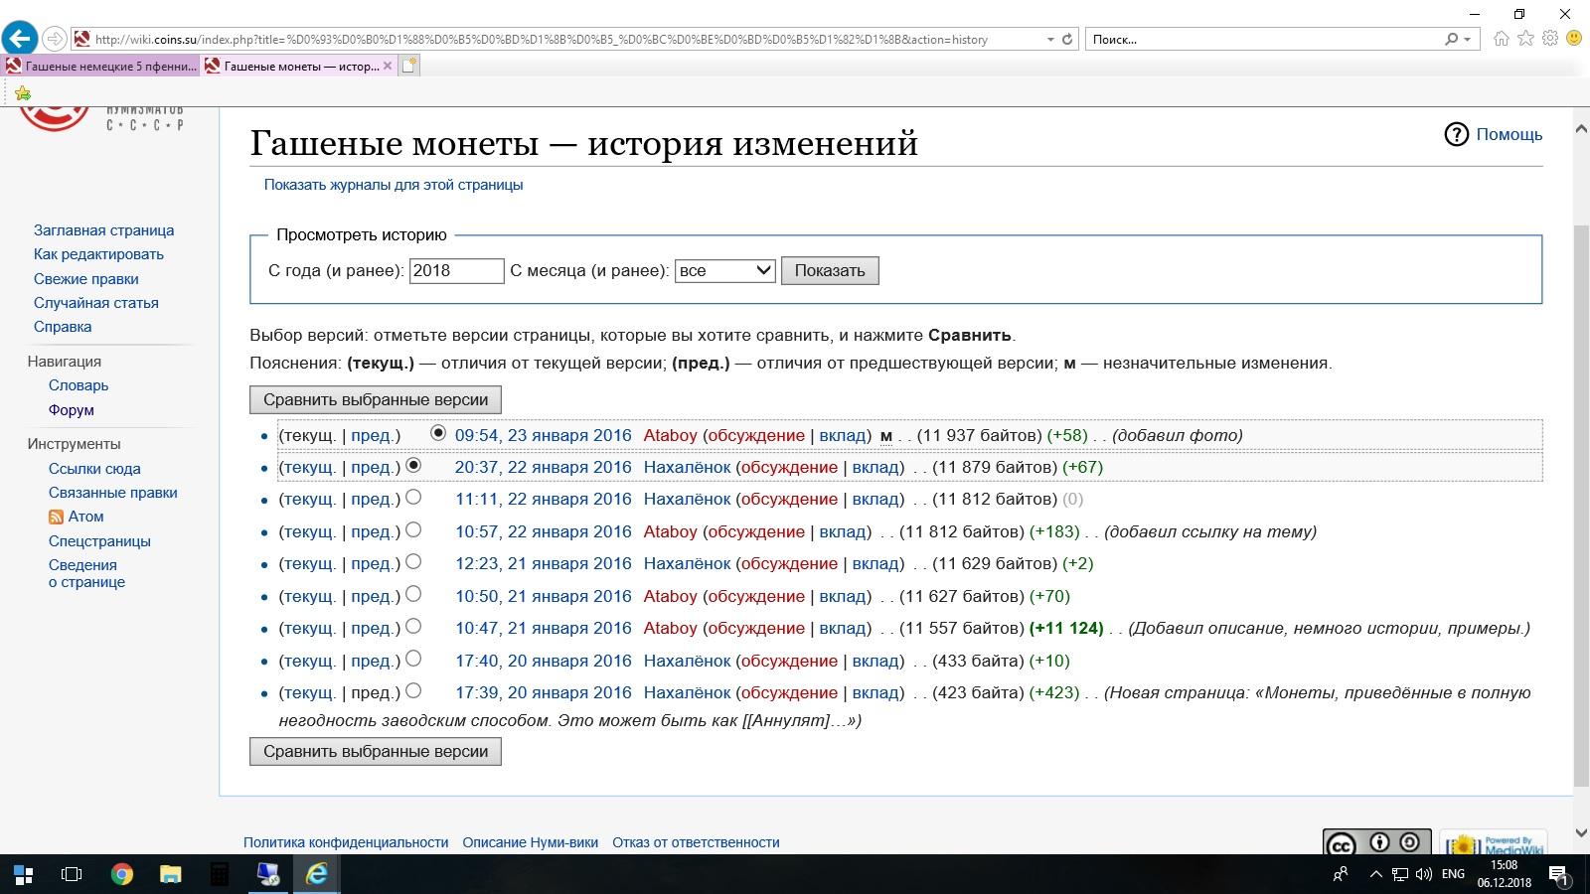The height and width of the screenshot is (894, 1590).
Task: Click the browser back arrow button
Action: (20, 39)
